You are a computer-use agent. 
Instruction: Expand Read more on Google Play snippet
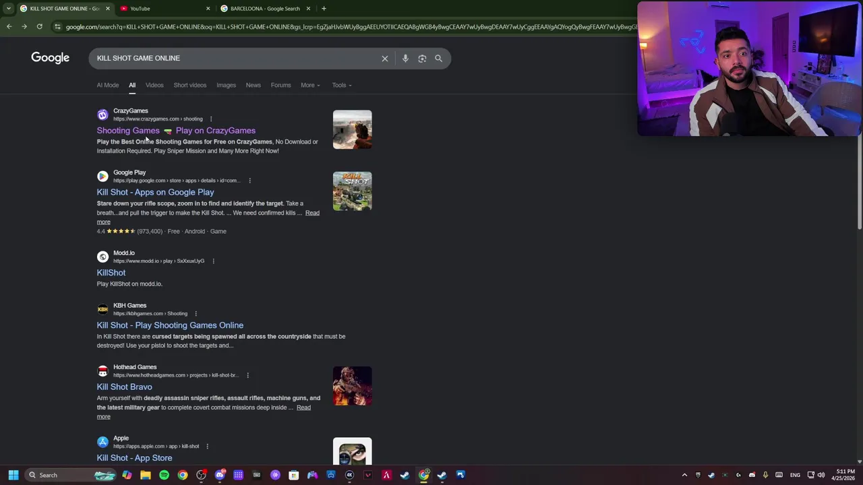click(x=312, y=213)
